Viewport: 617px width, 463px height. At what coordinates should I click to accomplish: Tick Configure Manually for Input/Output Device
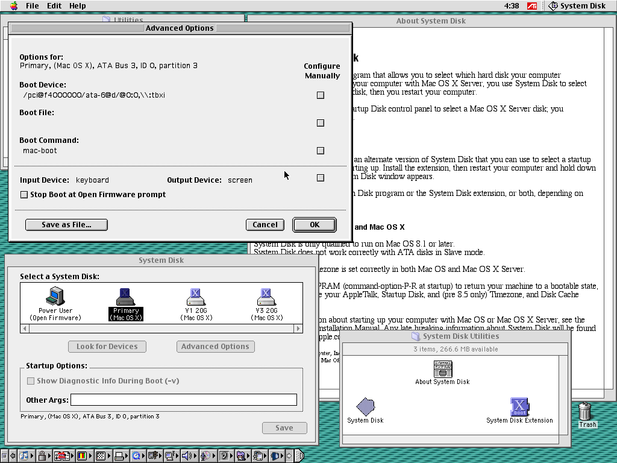click(x=321, y=178)
